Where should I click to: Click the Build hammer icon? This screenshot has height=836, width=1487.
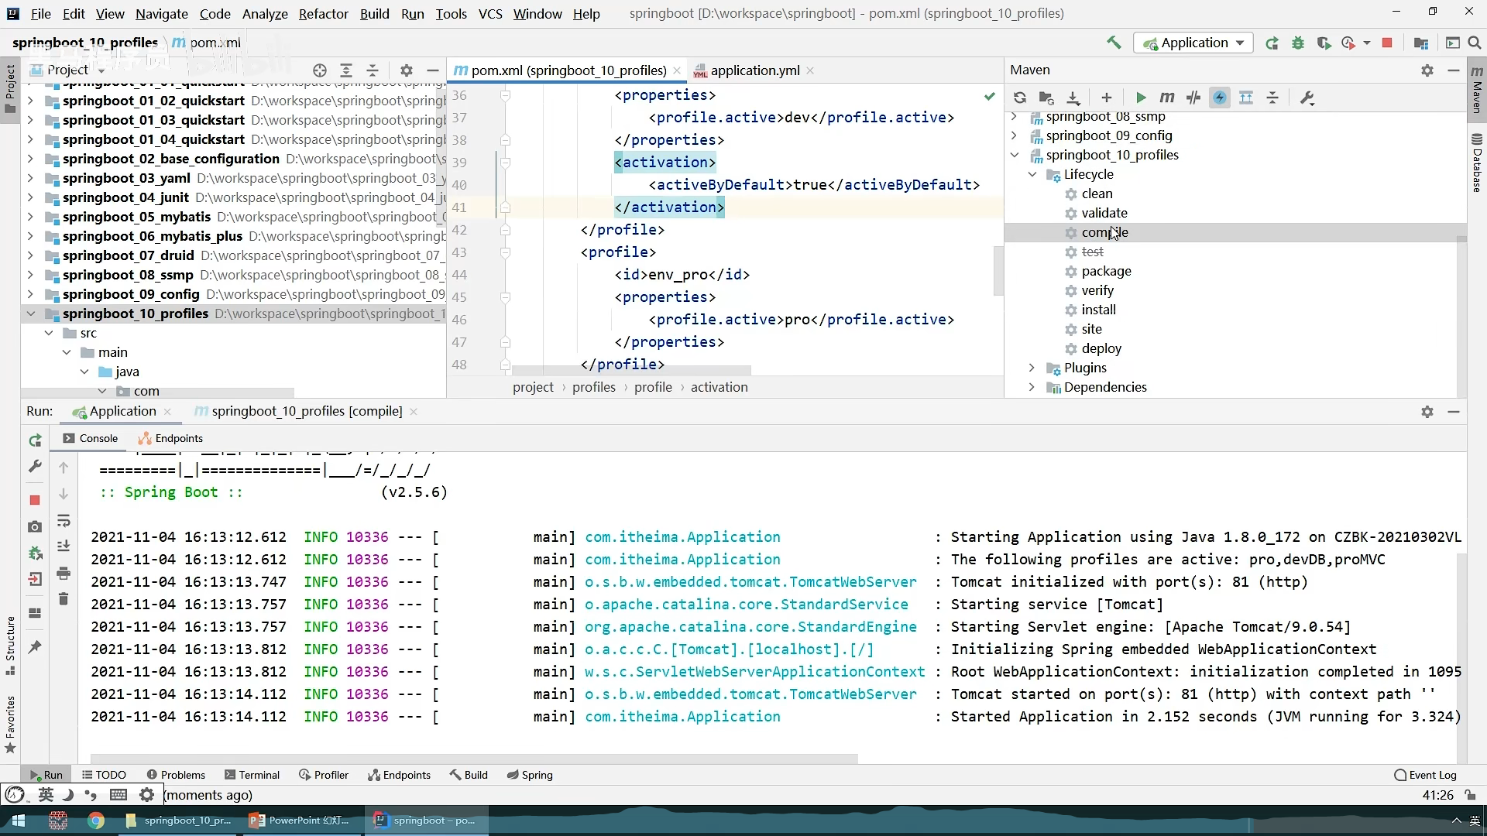[1114, 43]
